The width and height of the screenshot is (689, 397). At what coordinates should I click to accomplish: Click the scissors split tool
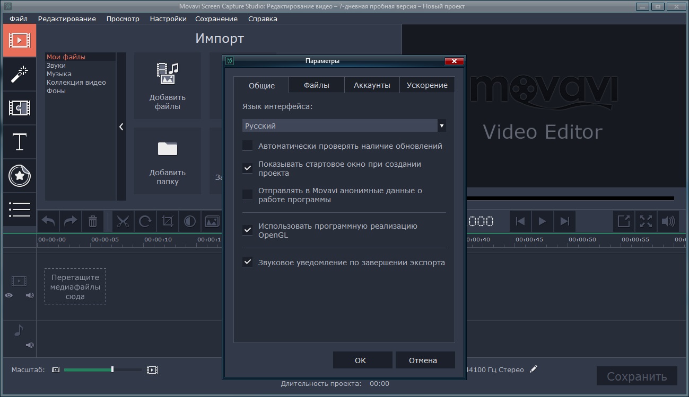click(123, 221)
